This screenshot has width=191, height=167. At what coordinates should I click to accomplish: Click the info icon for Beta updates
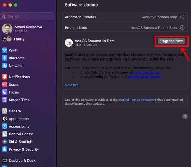click(x=182, y=28)
